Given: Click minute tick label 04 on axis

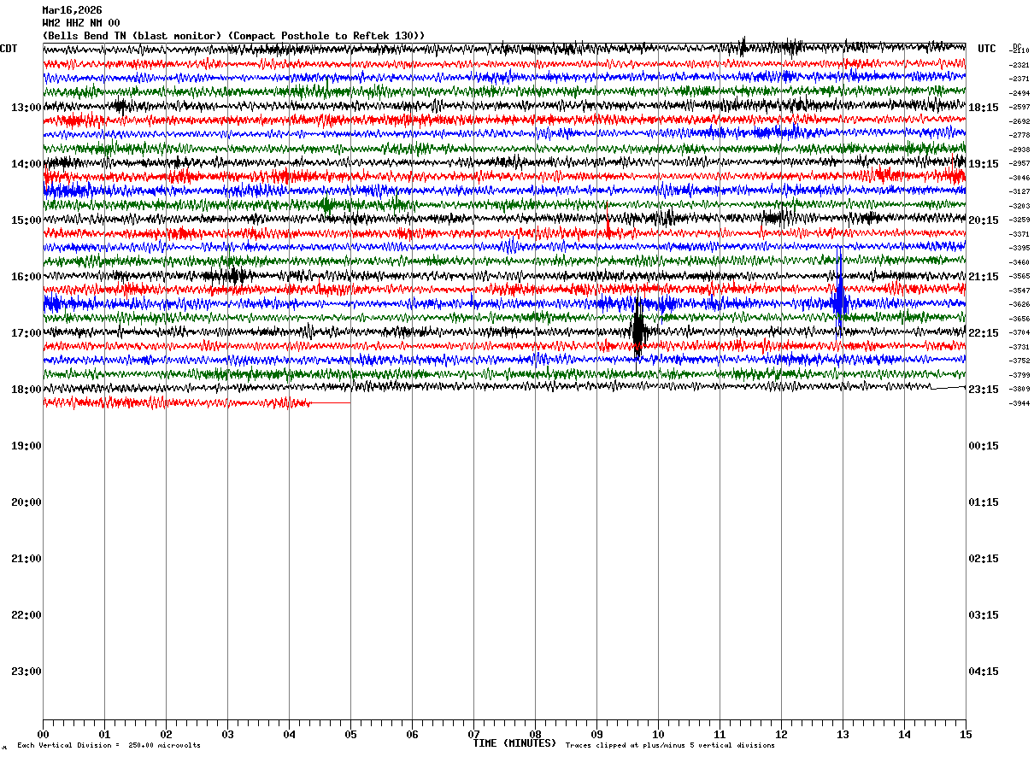Looking at the screenshot, I should [x=289, y=735].
